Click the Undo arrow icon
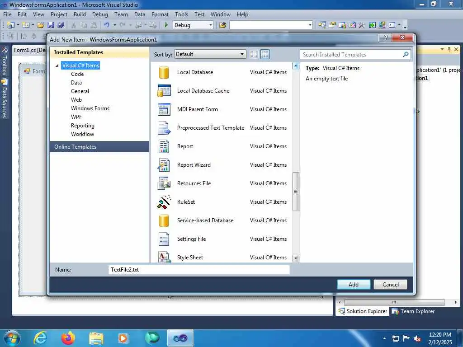 107,25
